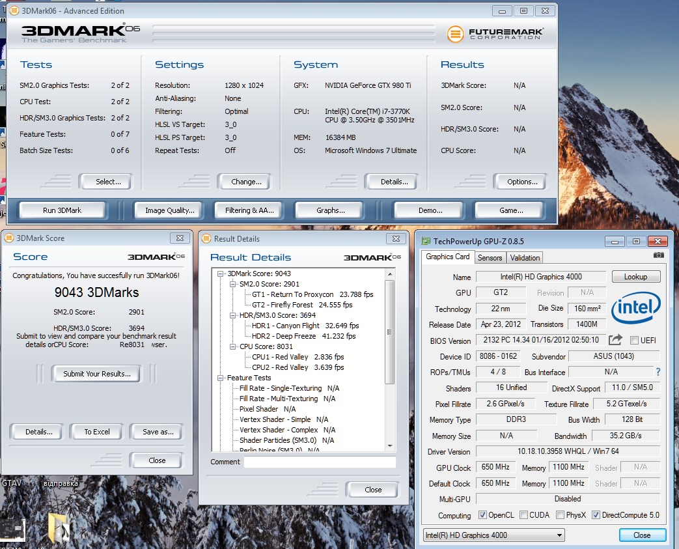This screenshot has height=549, width=679.
Task: Click the GPU-Z title bar chip icon
Action: click(426, 241)
